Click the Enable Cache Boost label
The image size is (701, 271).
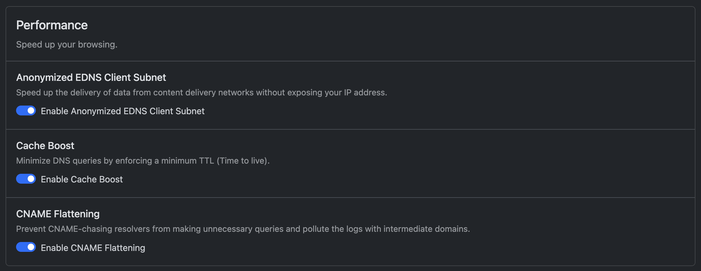coord(82,179)
